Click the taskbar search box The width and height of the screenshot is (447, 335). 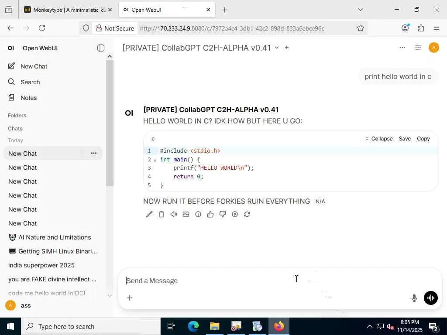point(91,326)
